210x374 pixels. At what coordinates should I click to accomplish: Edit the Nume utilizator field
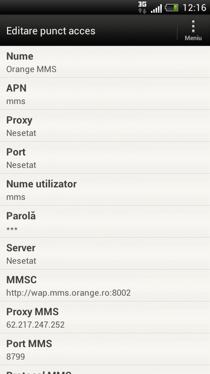tap(105, 190)
